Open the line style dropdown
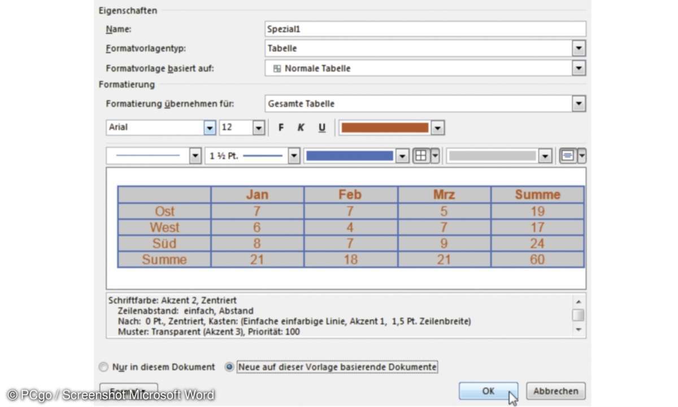Image resolution: width=678 pixels, height=407 pixels. pyautogui.click(x=195, y=156)
